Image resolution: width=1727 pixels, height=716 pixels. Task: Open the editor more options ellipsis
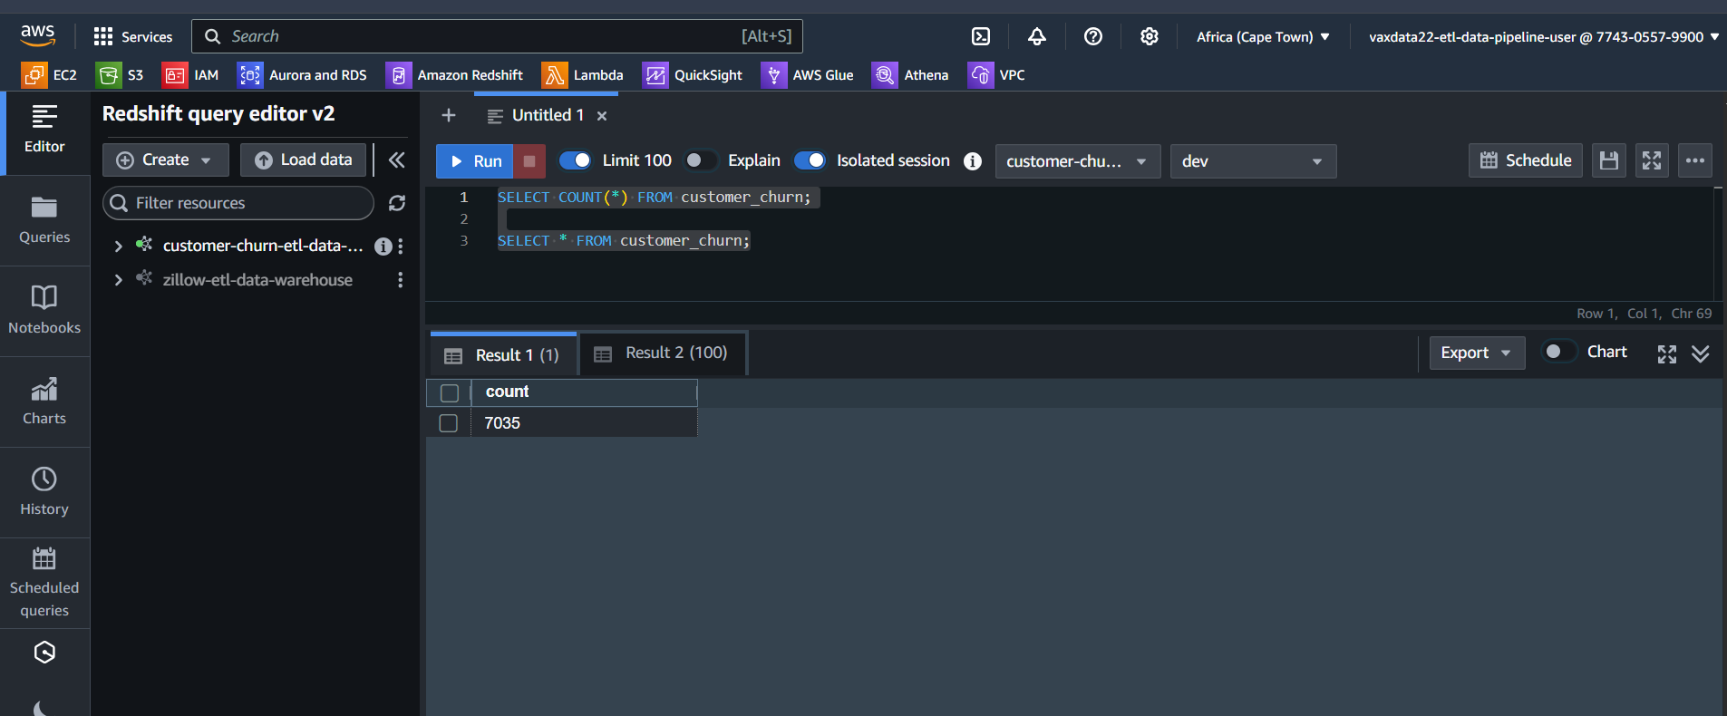point(1695,160)
